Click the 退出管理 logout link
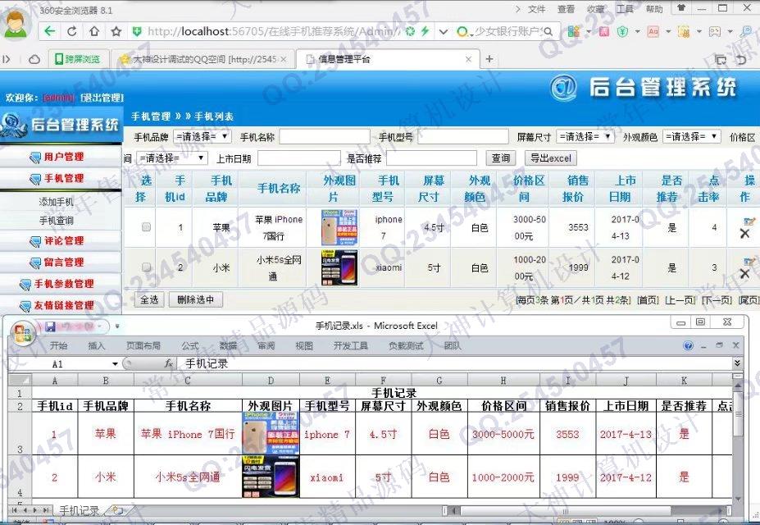 click(x=102, y=98)
